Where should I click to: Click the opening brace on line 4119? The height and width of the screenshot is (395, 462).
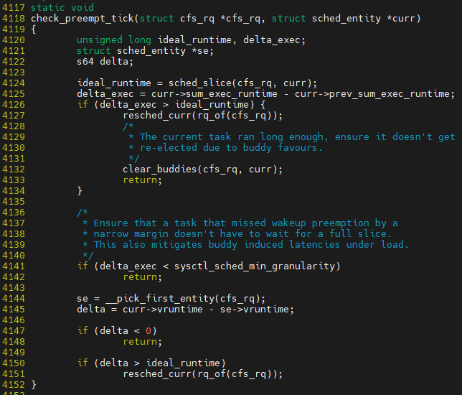(34, 29)
